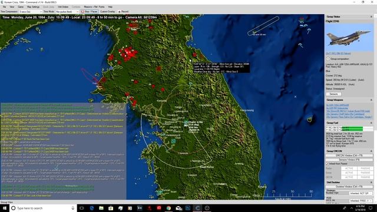Image resolution: width=377 pixels, height=212 pixels.
Task: Set Radar to ACTIVE
Action: pos(349,168)
